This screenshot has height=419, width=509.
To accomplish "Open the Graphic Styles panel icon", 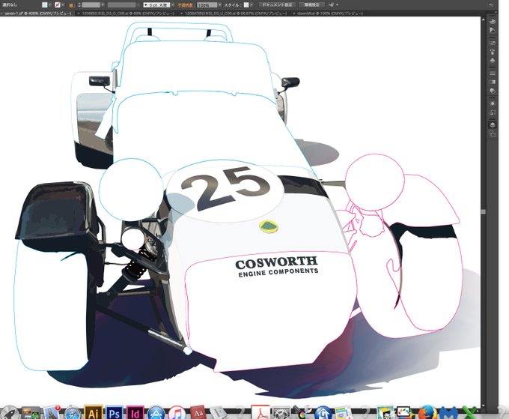I will pyautogui.click(x=493, y=112).
